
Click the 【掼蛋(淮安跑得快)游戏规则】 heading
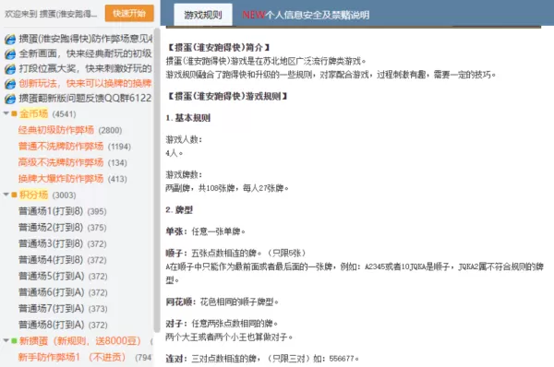coord(227,96)
